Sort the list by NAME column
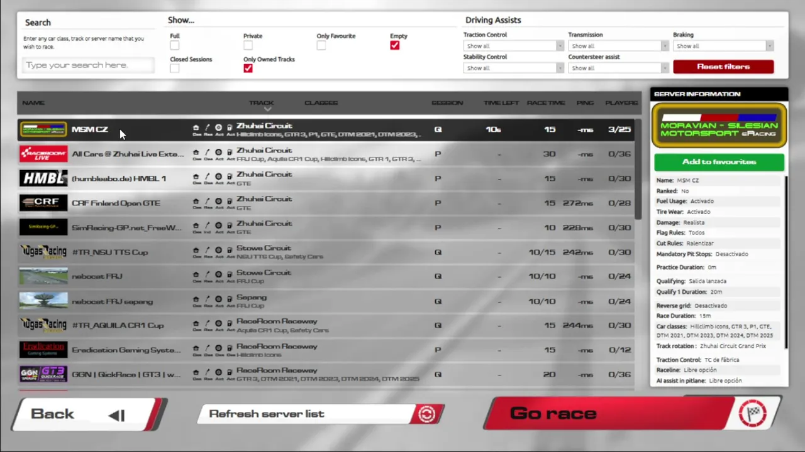Image resolution: width=805 pixels, height=452 pixels. tap(33, 102)
